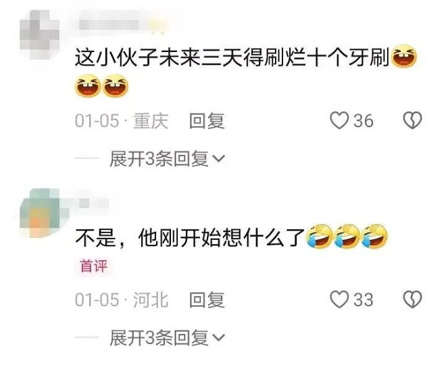Image resolution: width=446 pixels, height=365 pixels.
Task: Reply to the 河北 comment via 回复
Action: point(207,300)
